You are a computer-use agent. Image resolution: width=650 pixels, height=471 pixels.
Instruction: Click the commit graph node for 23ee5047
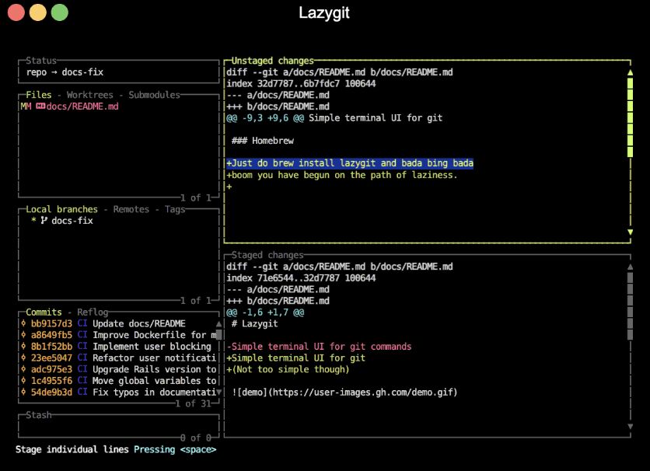[23, 358]
